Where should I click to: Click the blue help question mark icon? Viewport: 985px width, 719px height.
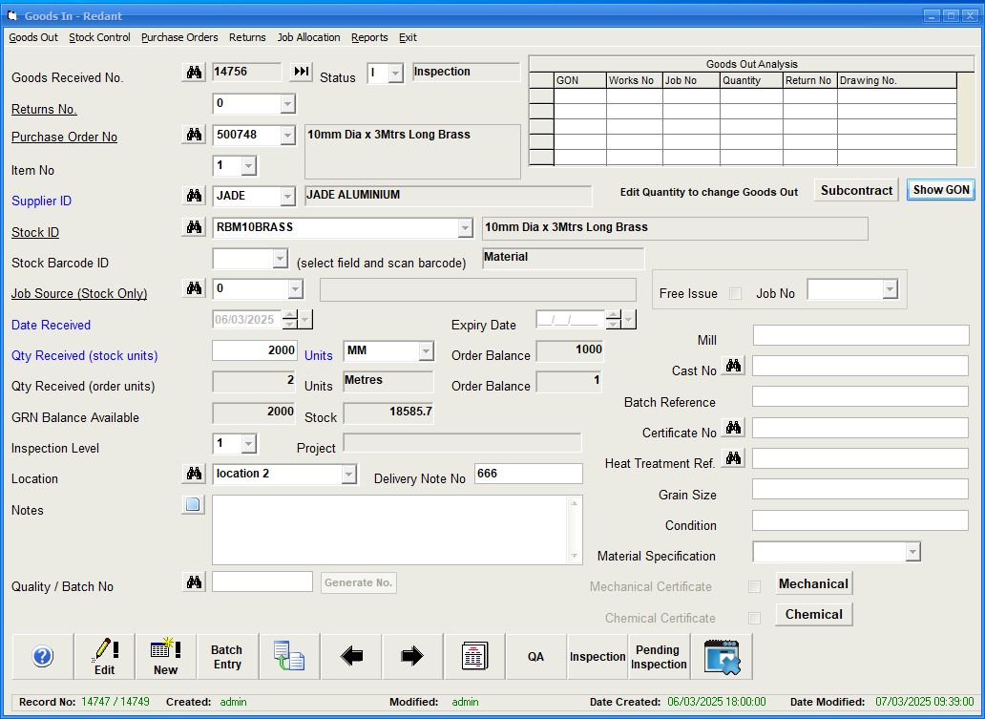point(43,656)
